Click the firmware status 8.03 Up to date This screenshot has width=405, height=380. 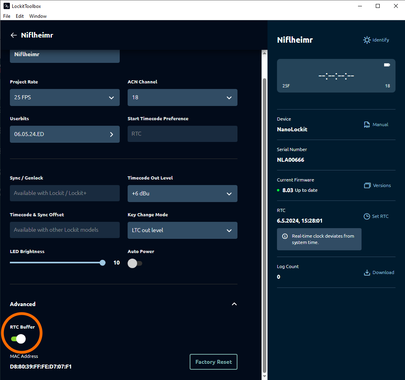[300, 190]
